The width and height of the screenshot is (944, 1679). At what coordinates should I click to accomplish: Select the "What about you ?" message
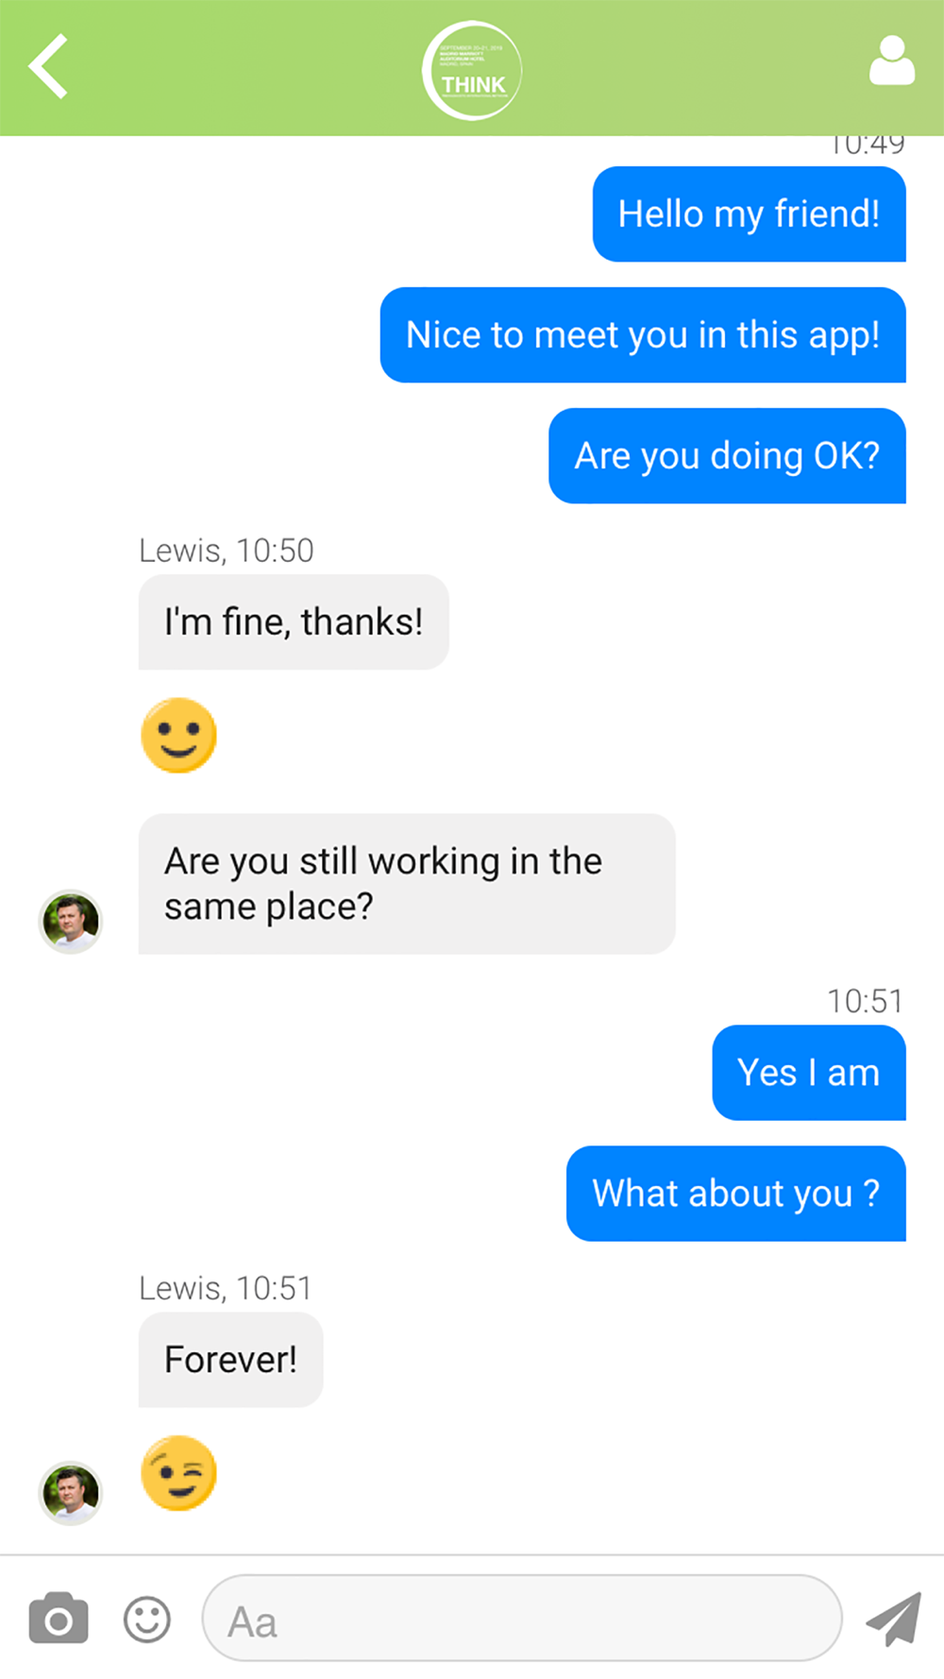[x=736, y=1194]
